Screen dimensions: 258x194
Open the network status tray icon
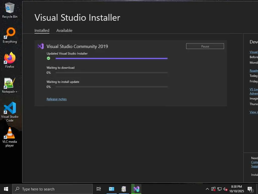click(x=219, y=189)
